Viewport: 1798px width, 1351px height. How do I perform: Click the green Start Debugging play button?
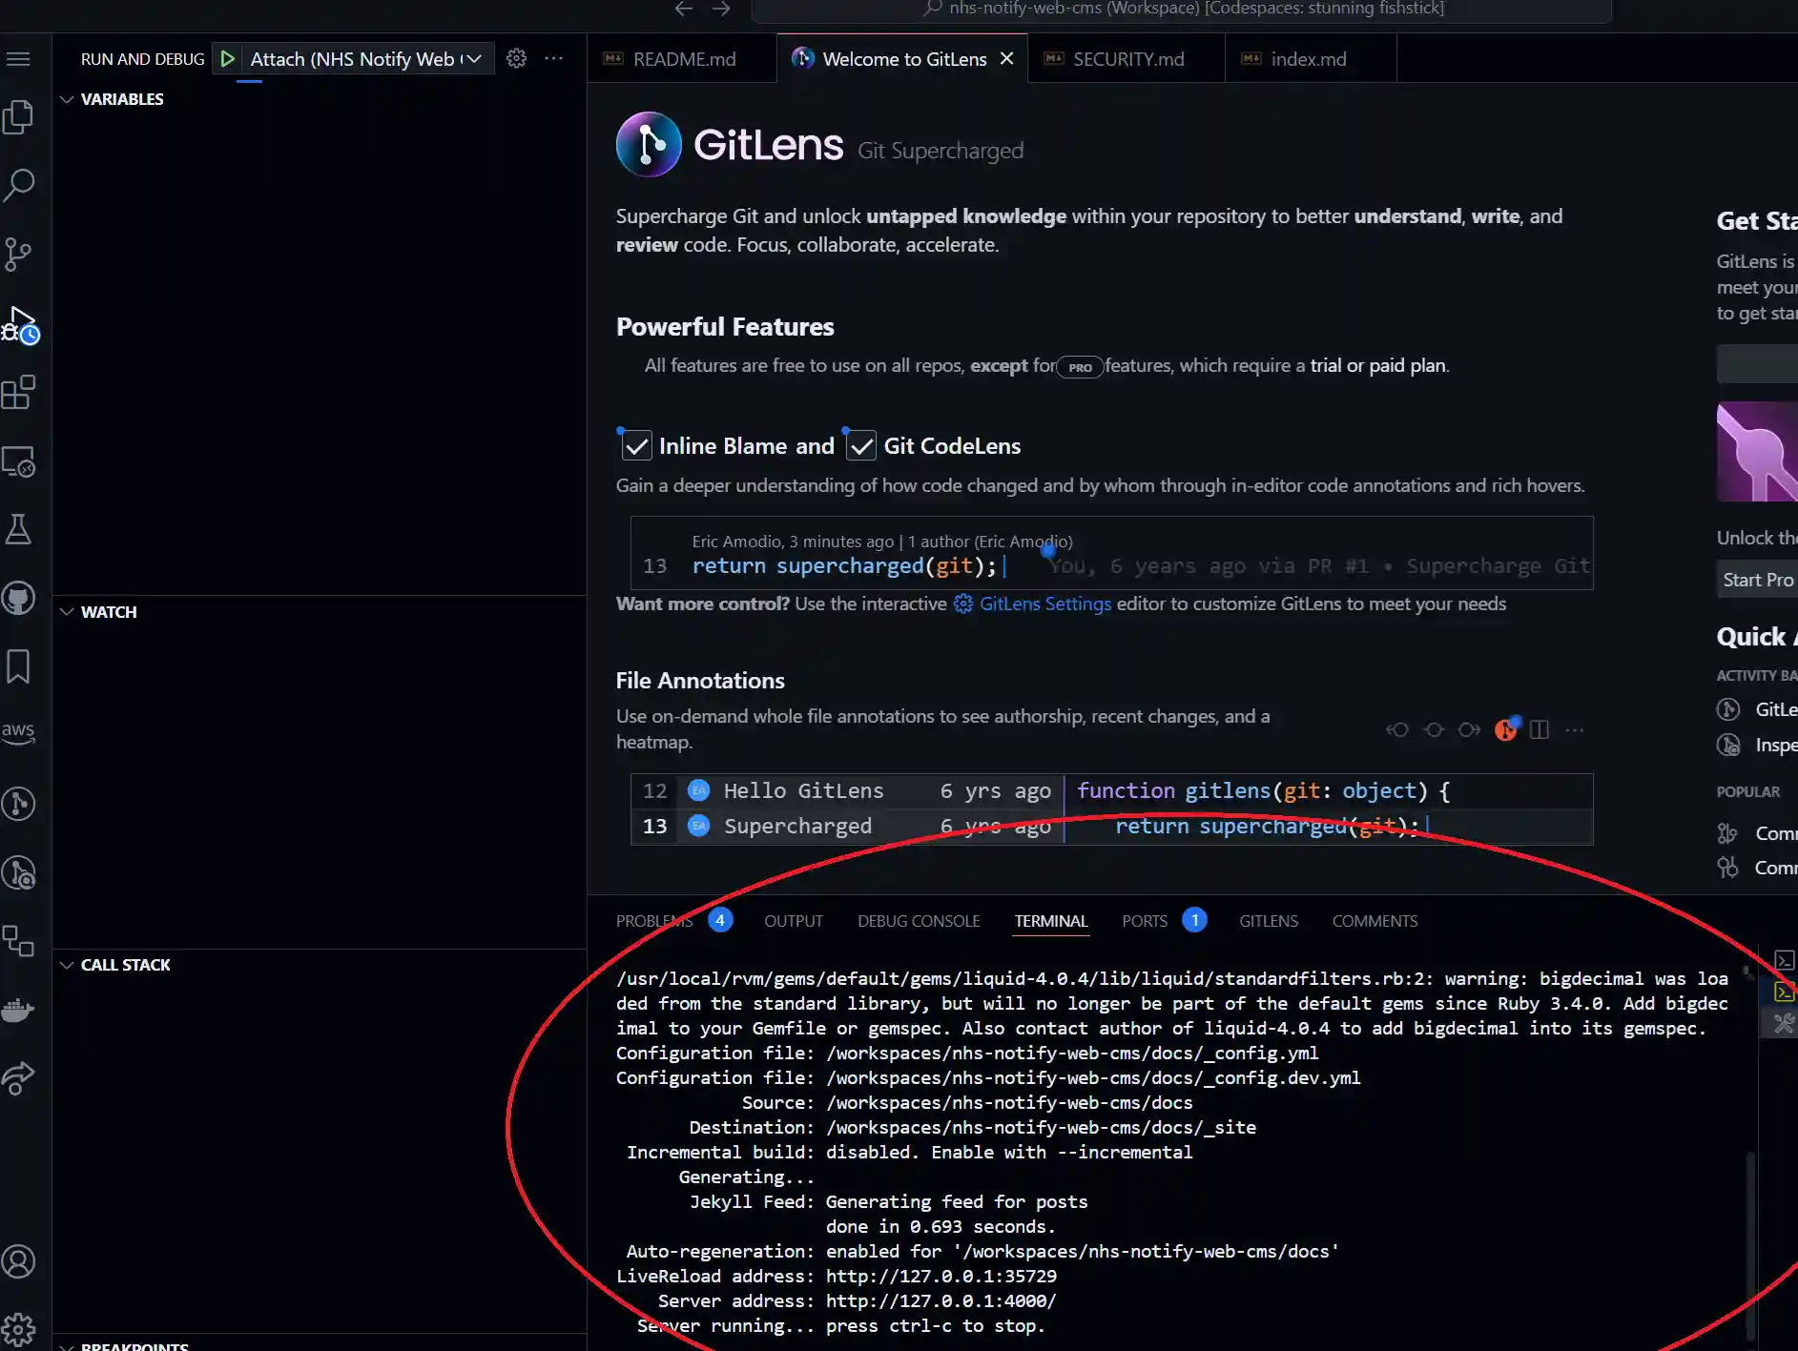227,59
